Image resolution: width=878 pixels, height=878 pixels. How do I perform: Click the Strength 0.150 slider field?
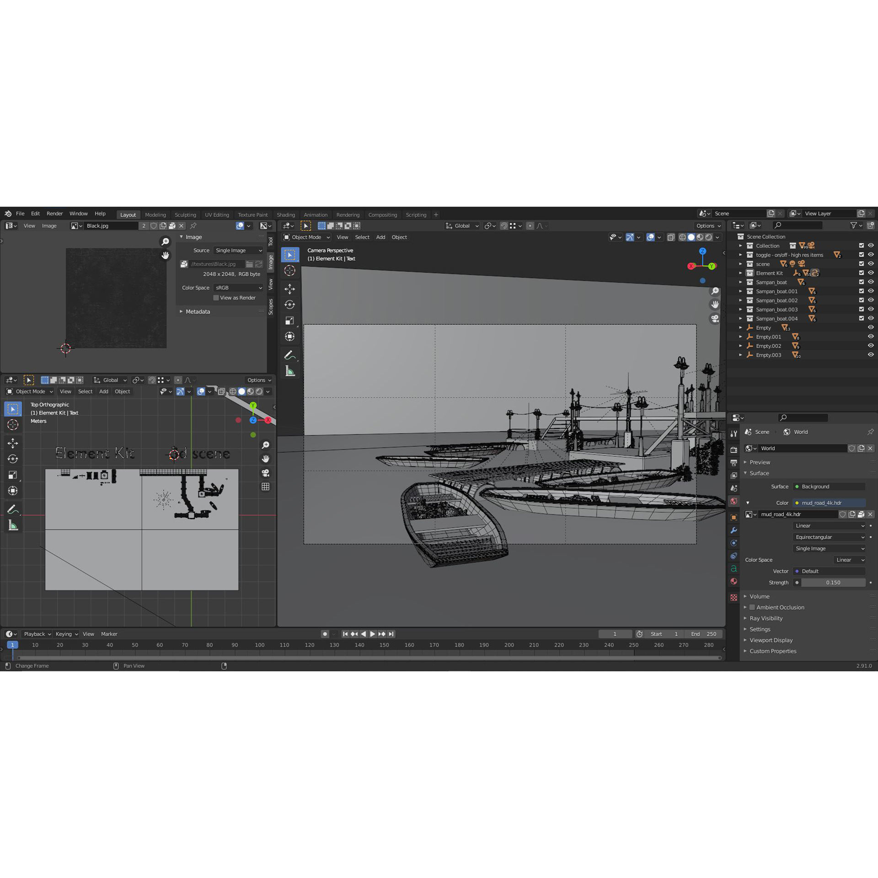[833, 583]
